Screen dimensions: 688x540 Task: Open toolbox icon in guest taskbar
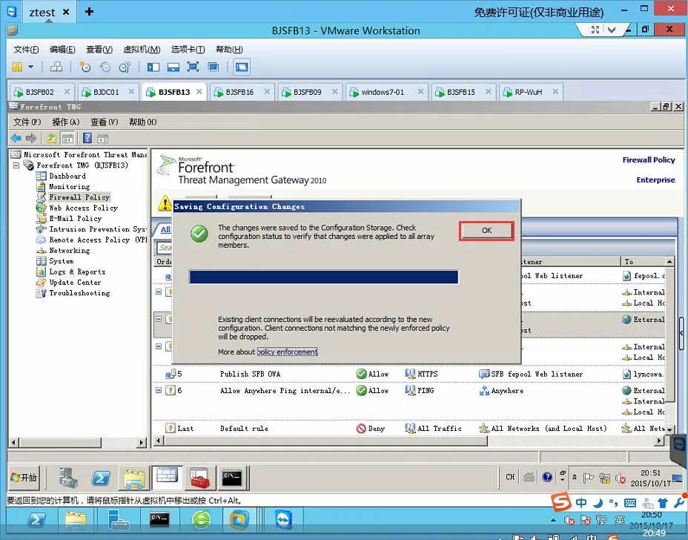199,478
